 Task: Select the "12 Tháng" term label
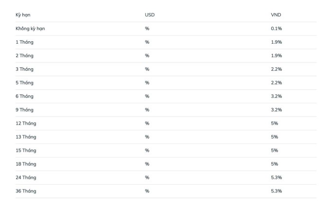[26, 124]
